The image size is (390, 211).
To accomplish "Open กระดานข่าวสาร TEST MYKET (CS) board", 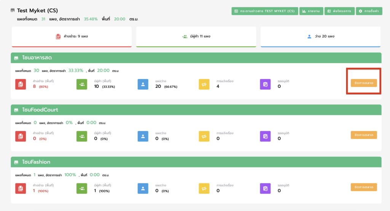I will click(264, 11).
